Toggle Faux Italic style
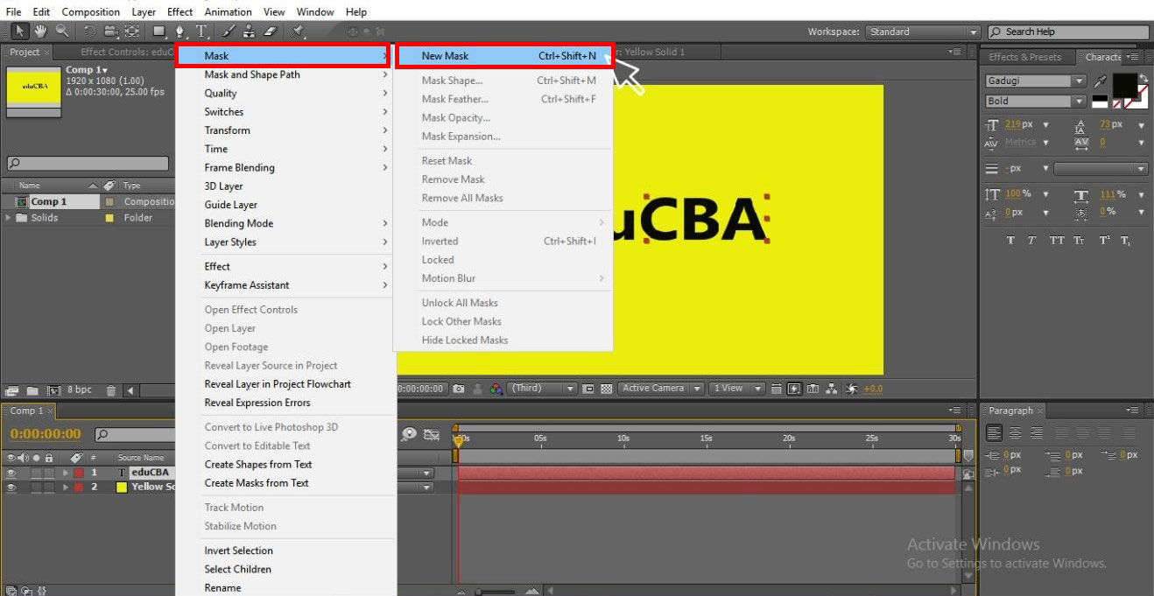The width and height of the screenshot is (1154, 596). point(1032,241)
